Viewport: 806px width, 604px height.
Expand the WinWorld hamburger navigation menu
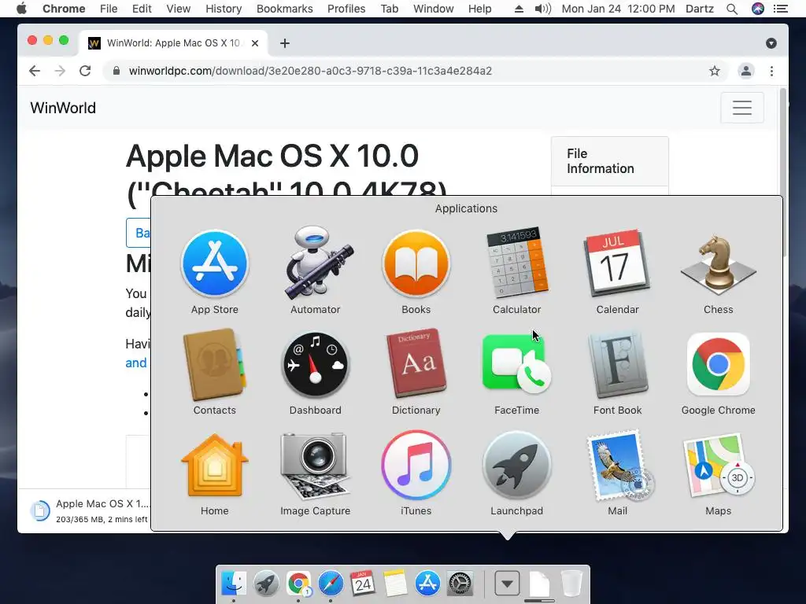[741, 108]
